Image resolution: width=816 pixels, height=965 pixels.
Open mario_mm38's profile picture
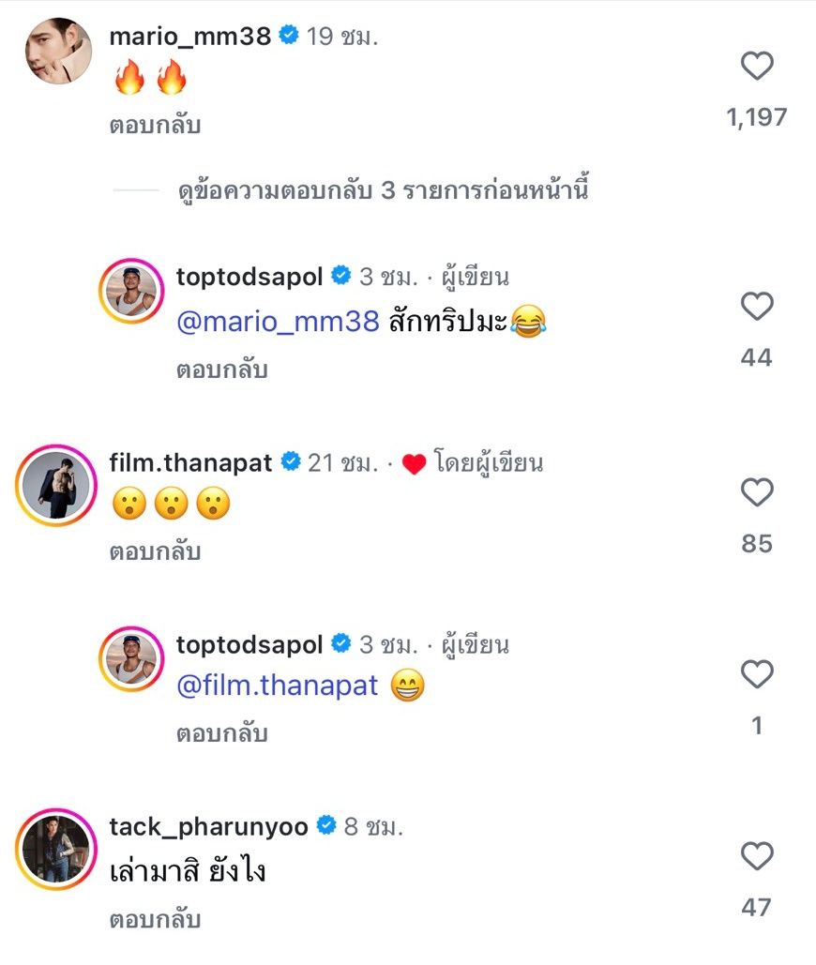tap(57, 52)
